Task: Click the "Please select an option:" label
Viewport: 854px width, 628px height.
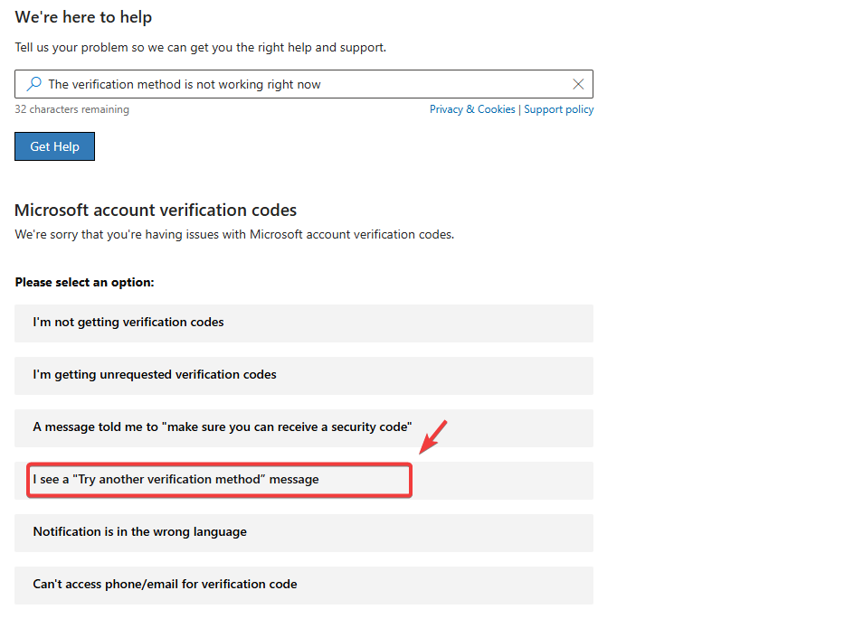Action: pyautogui.click(x=84, y=283)
